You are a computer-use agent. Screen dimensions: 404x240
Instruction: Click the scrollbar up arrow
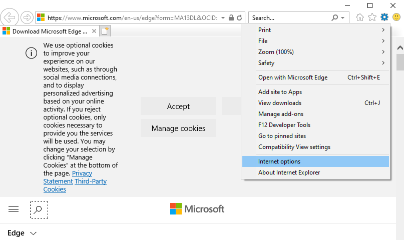pos(400,47)
